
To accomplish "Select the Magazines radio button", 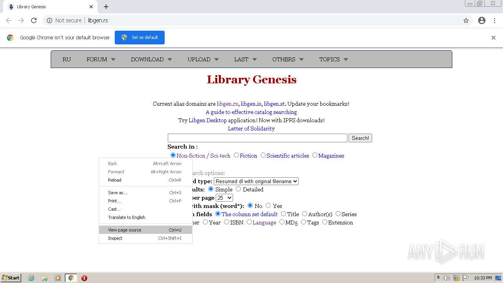I will click(315, 155).
